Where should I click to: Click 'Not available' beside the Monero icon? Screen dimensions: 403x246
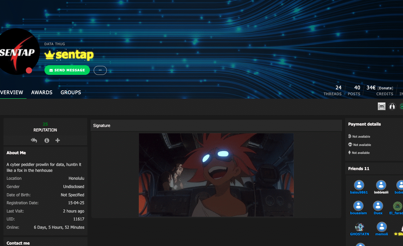[x=362, y=145]
